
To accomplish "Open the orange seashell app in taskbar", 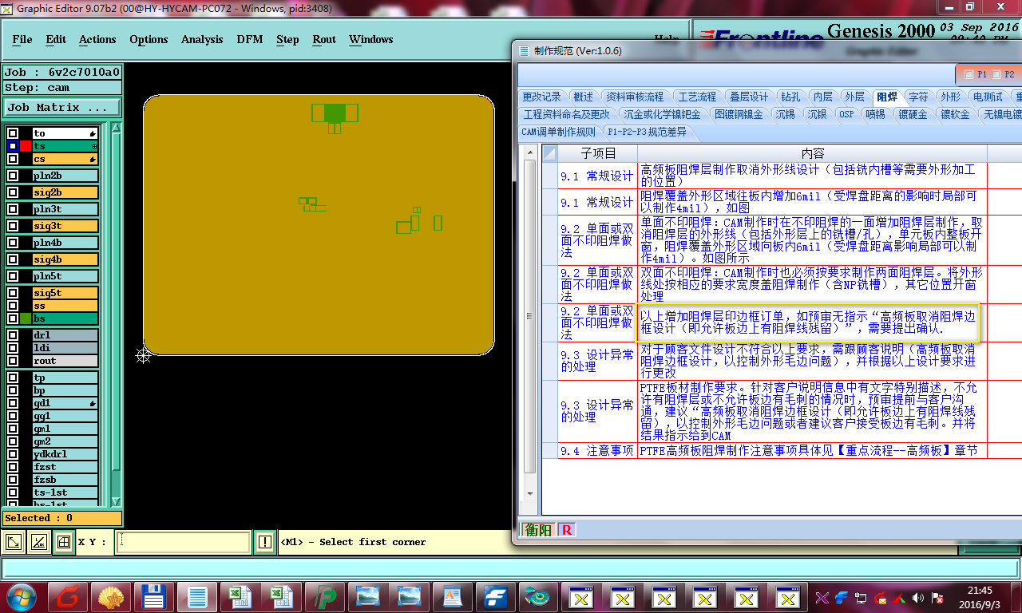I will (110, 597).
